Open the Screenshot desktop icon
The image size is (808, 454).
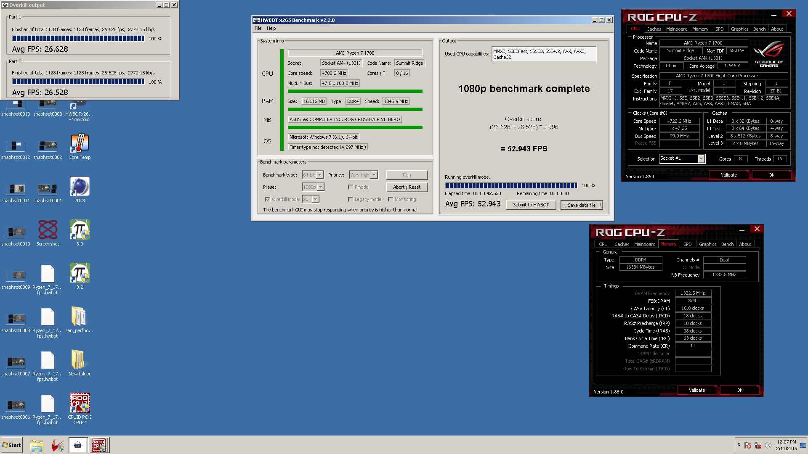48,233
